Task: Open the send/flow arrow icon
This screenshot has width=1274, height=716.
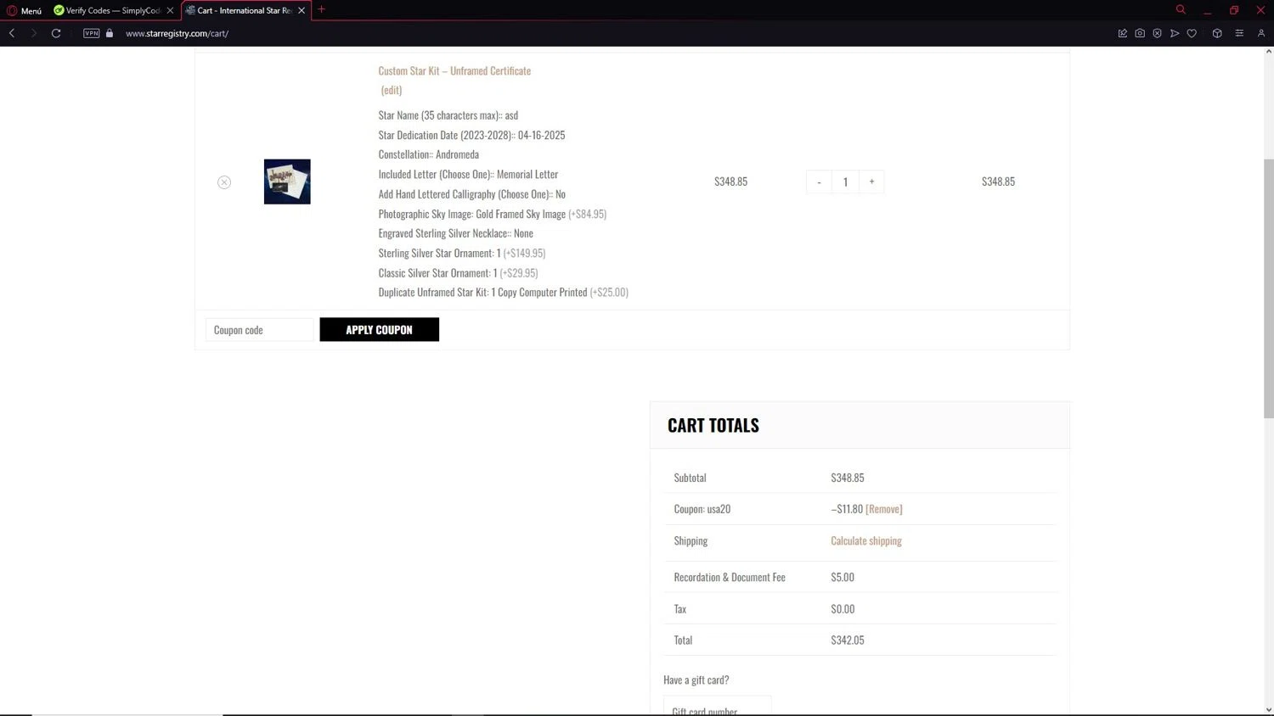Action: point(1175,33)
